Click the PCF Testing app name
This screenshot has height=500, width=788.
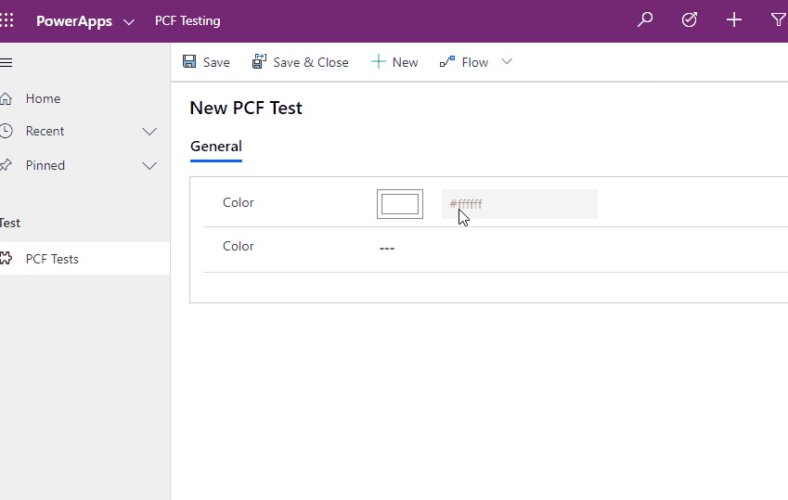pos(187,20)
